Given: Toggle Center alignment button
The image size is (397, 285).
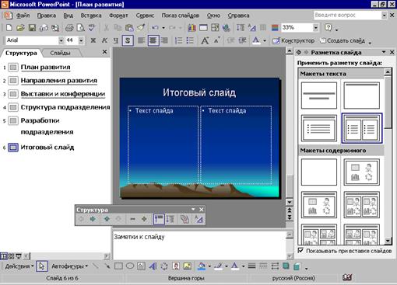Looking at the screenshot, I should [x=153, y=40].
